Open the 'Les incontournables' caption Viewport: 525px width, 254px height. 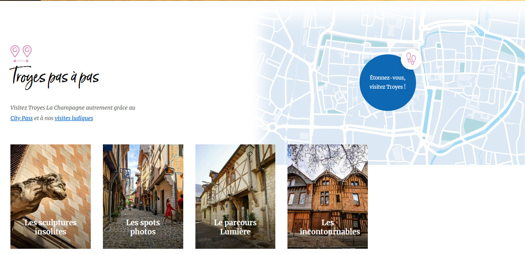pos(328,227)
